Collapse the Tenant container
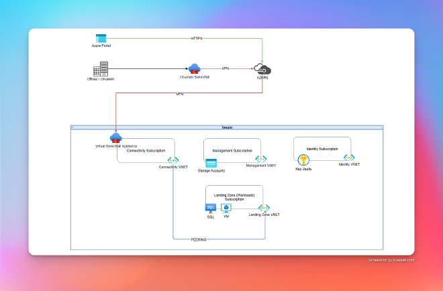This screenshot has width=443, height=291. pyautogui.click(x=73, y=127)
